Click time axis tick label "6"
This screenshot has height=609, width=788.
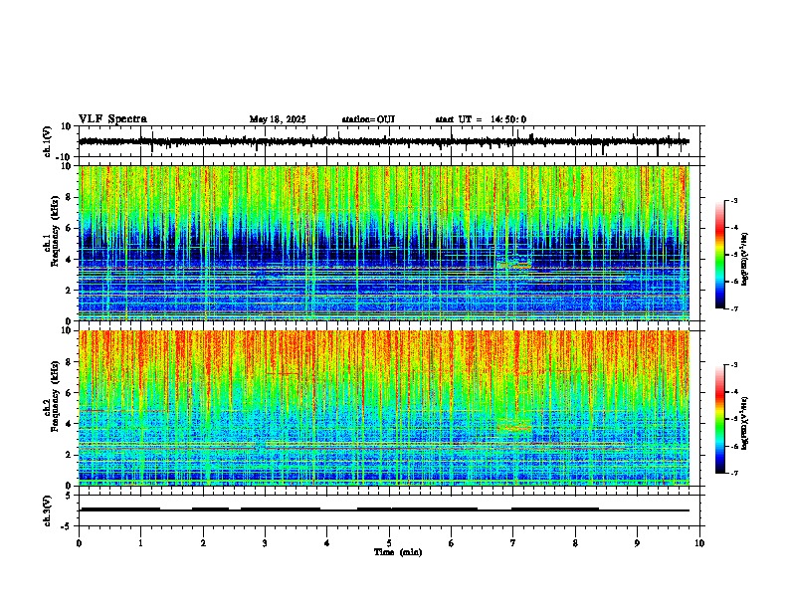451,543
